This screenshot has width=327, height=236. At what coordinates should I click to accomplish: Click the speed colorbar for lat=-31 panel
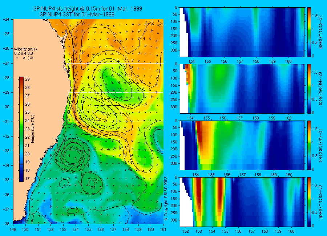click(x=309, y=145)
